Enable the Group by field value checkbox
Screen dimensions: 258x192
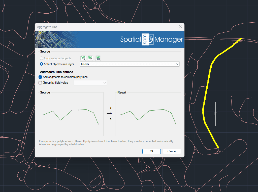pos(40,83)
